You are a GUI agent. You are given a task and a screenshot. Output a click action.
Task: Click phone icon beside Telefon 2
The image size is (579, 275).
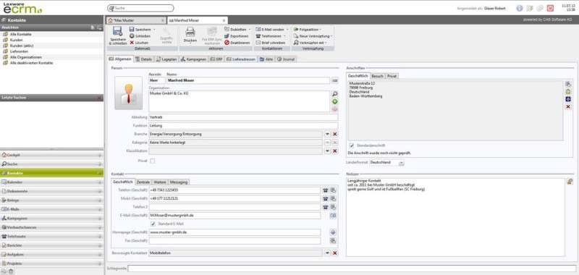point(325,207)
